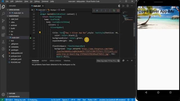Switch to the Terminal panel tab

click(x=67, y=61)
